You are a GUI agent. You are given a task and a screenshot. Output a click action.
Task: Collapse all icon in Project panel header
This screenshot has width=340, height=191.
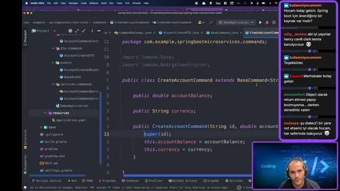pyautogui.click(x=84, y=31)
